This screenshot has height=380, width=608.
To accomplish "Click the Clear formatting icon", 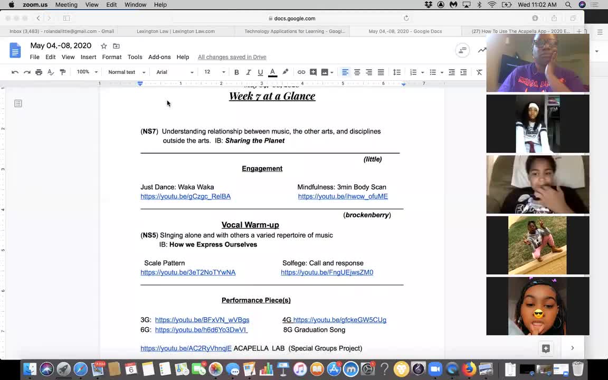I will [479, 72].
